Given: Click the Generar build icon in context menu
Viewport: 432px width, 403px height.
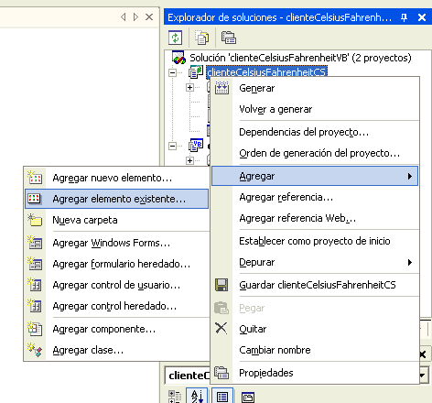Looking at the screenshot, I should (x=221, y=88).
